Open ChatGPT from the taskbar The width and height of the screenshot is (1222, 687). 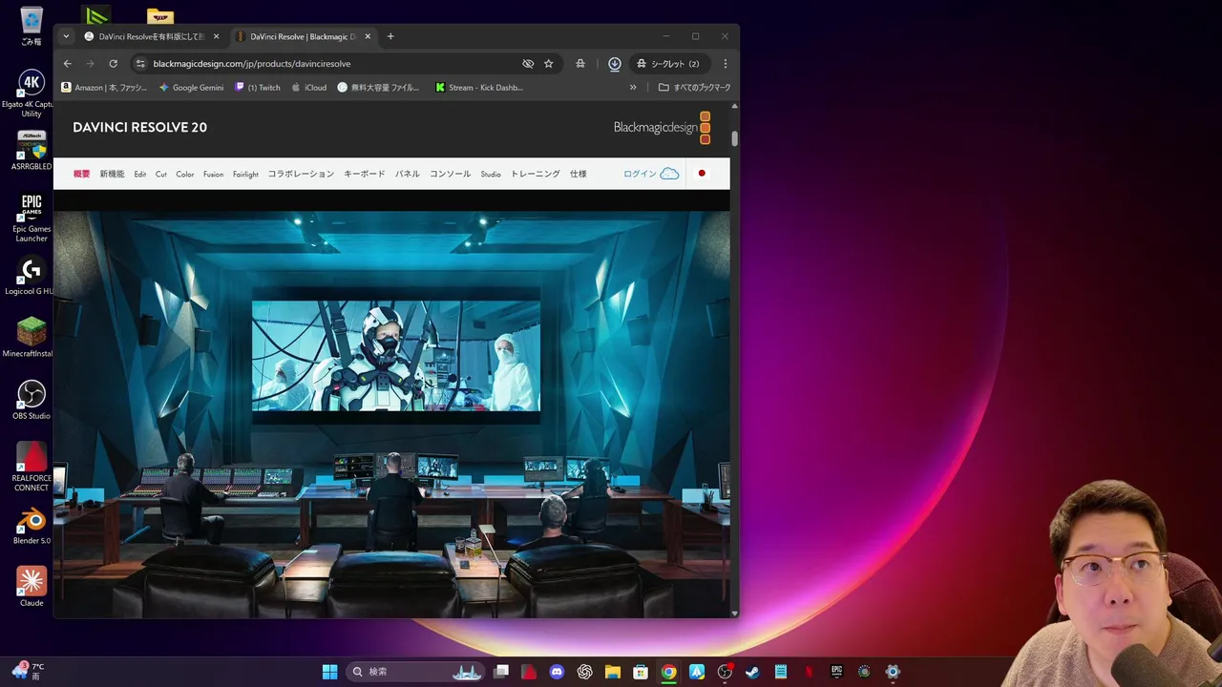(x=584, y=672)
